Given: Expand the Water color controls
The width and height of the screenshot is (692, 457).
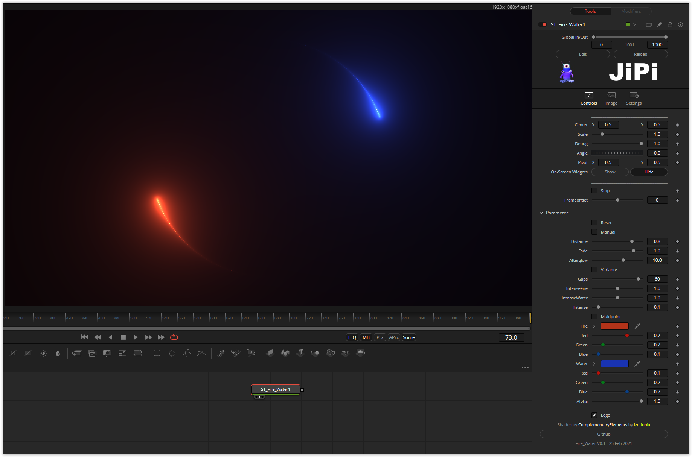Looking at the screenshot, I should click(x=594, y=364).
